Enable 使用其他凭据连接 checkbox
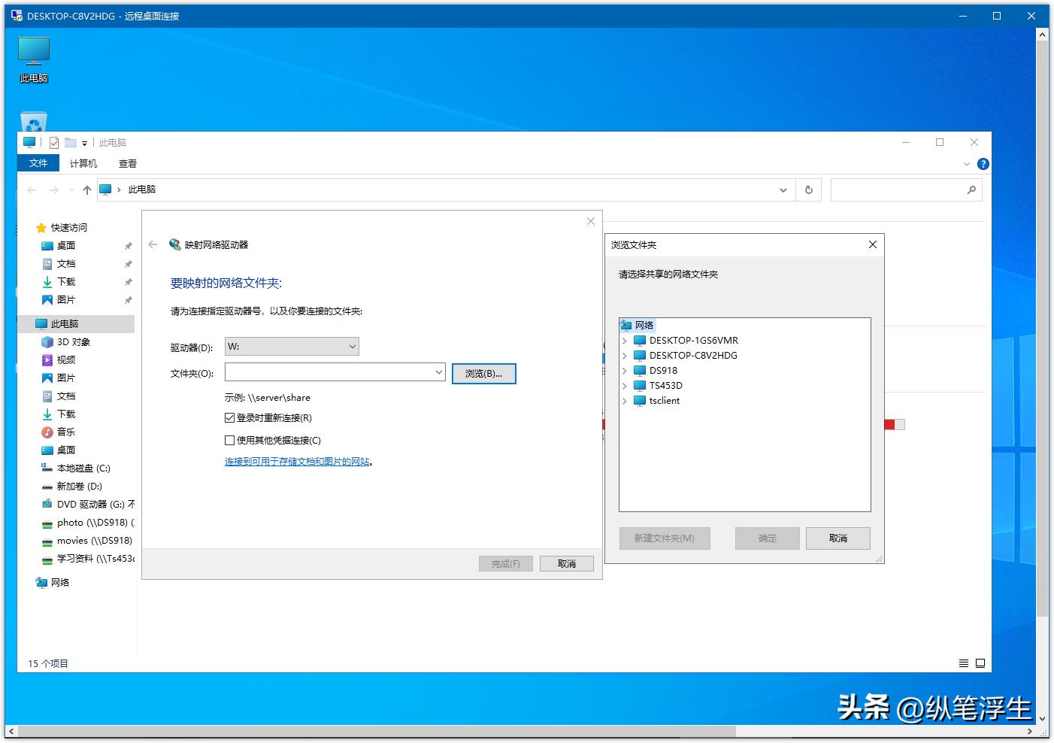 click(230, 440)
